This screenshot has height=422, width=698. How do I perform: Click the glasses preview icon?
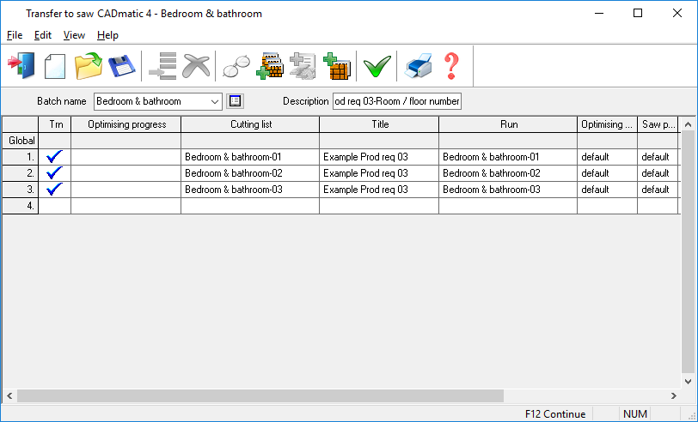pos(236,66)
